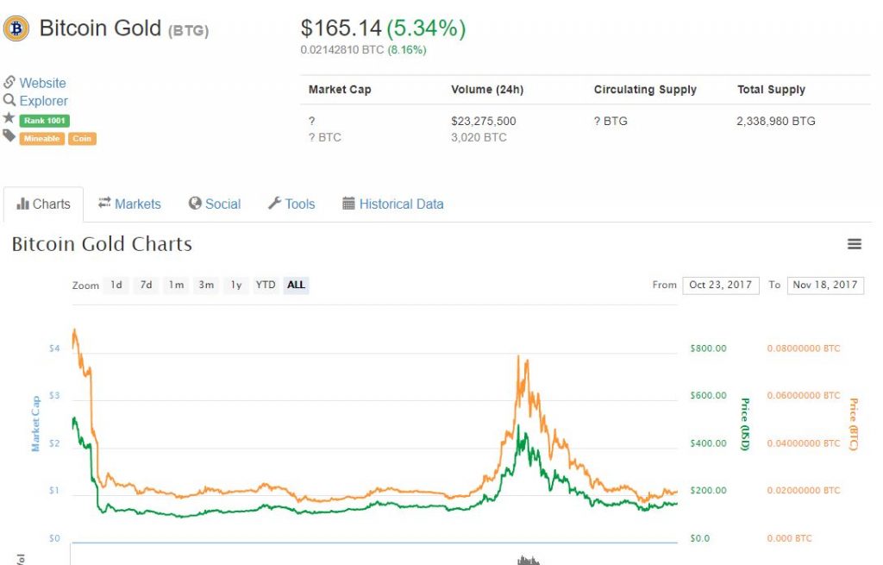Click the orange Coin tag
This screenshot has width=883, height=565.
(82, 139)
